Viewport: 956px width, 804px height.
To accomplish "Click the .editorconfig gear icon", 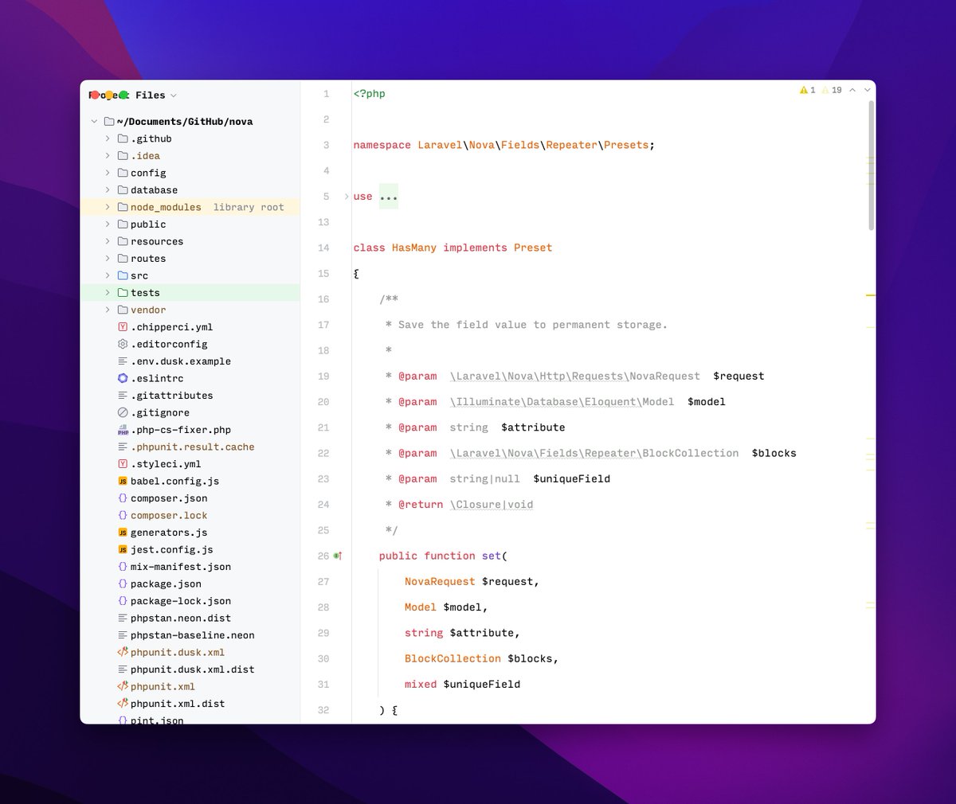I will click(x=123, y=344).
